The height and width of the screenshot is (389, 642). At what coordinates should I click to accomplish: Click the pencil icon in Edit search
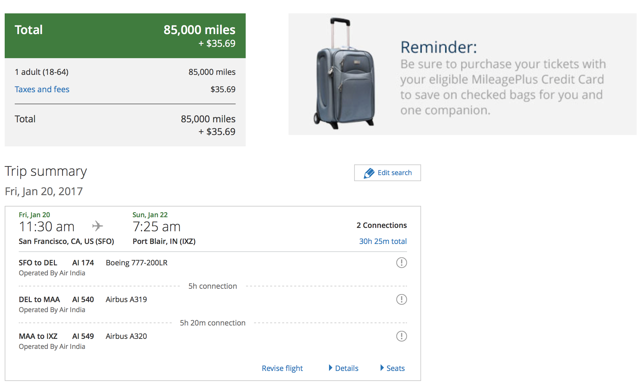(x=369, y=173)
